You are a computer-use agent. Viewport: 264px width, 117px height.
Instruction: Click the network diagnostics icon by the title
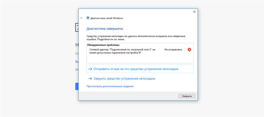[88, 18]
